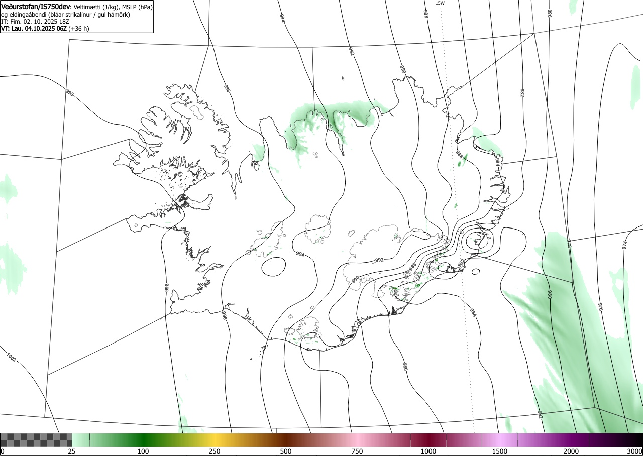Click the 1002 isobar label
This screenshot has height=456, width=643.
[x=11, y=358]
